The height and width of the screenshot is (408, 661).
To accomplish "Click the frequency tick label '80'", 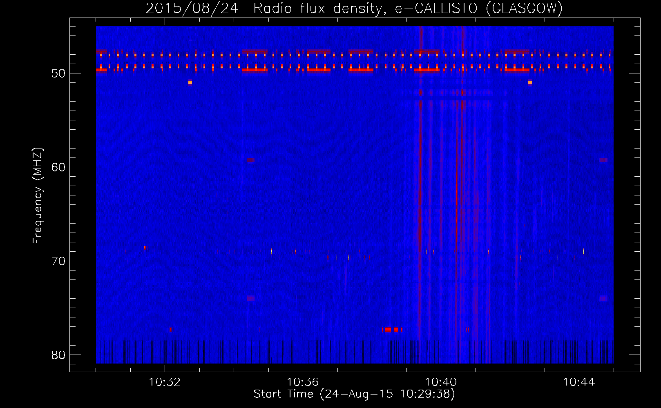I will [59, 355].
